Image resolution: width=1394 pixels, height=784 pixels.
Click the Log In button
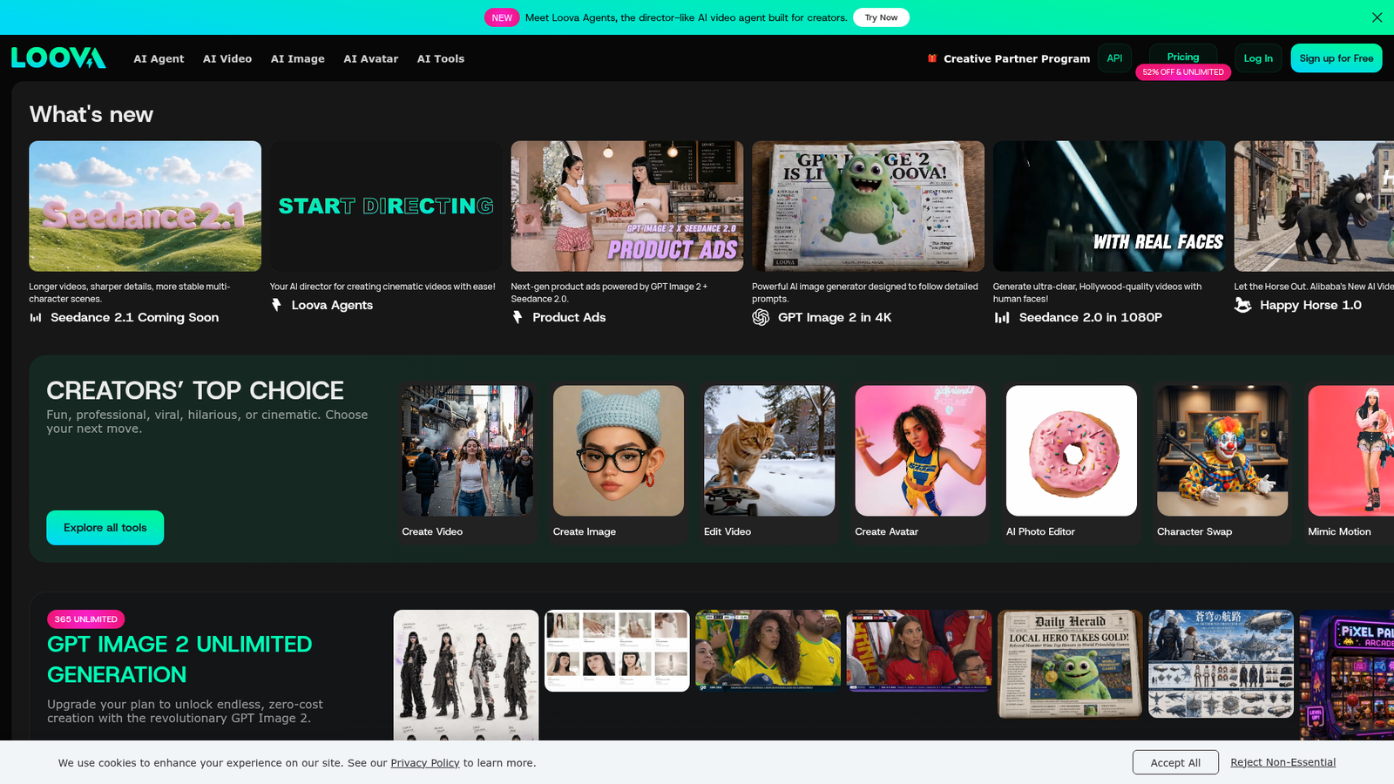[1258, 58]
